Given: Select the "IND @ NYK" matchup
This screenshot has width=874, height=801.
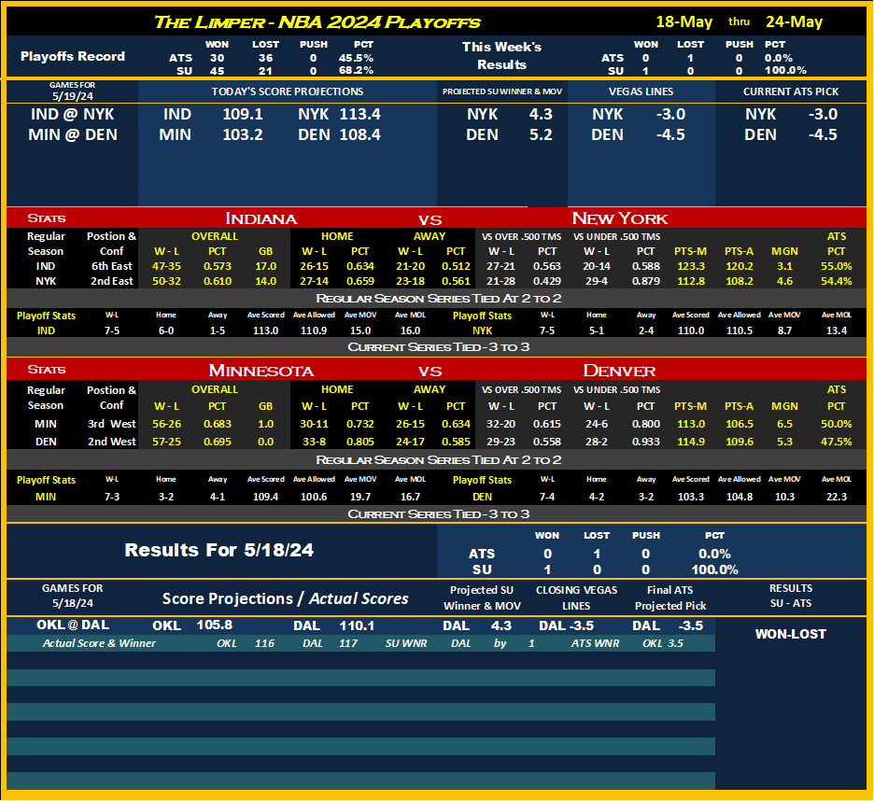Looking at the screenshot, I should click(73, 114).
